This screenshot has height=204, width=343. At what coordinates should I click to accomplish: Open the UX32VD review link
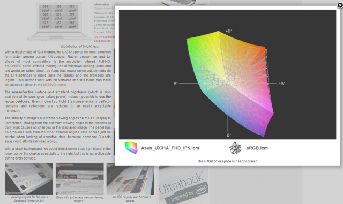click(x=55, y=85)
